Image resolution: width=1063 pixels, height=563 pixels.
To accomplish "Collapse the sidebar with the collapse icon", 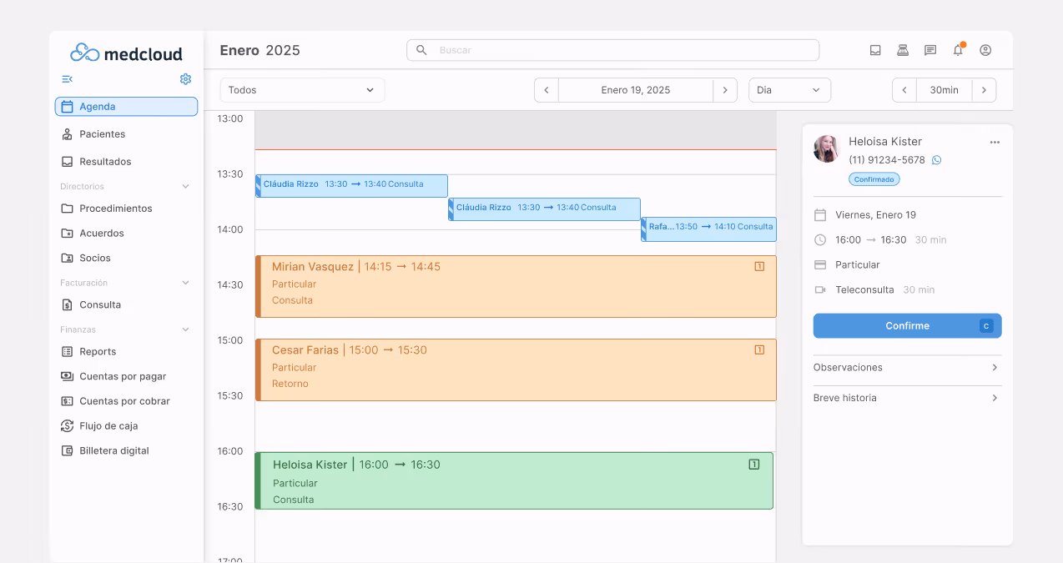I will tap(67, 78).
